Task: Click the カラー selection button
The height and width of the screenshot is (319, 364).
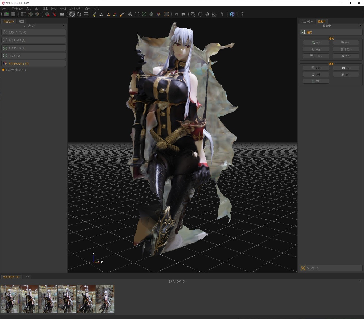Action: (x=346, y=43)
